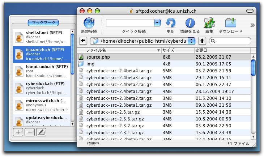Sort by modified date (変更日) column header
The image size is (264, 157).
(222, 50)
